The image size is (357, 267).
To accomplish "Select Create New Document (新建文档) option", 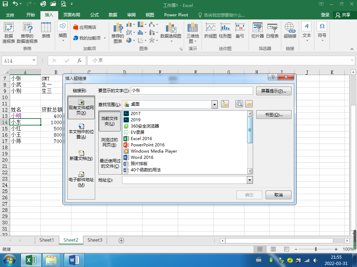I will [81, 155].
